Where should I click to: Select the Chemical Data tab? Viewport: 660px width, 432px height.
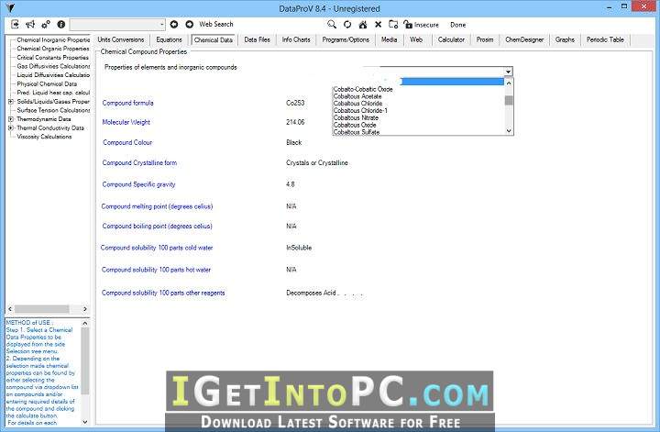pos(214,39)
